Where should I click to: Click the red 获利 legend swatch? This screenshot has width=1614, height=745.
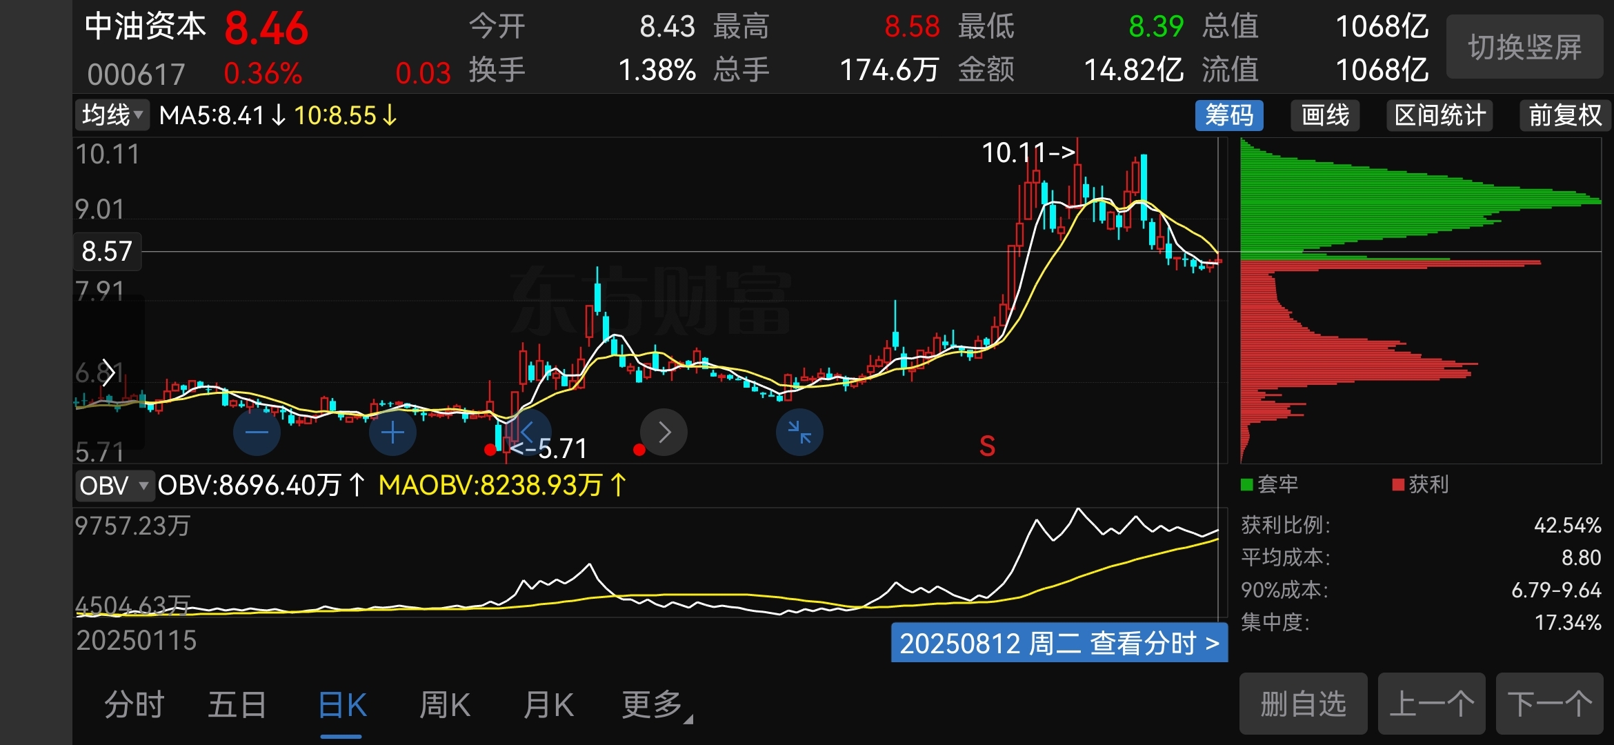(1399, 485)
